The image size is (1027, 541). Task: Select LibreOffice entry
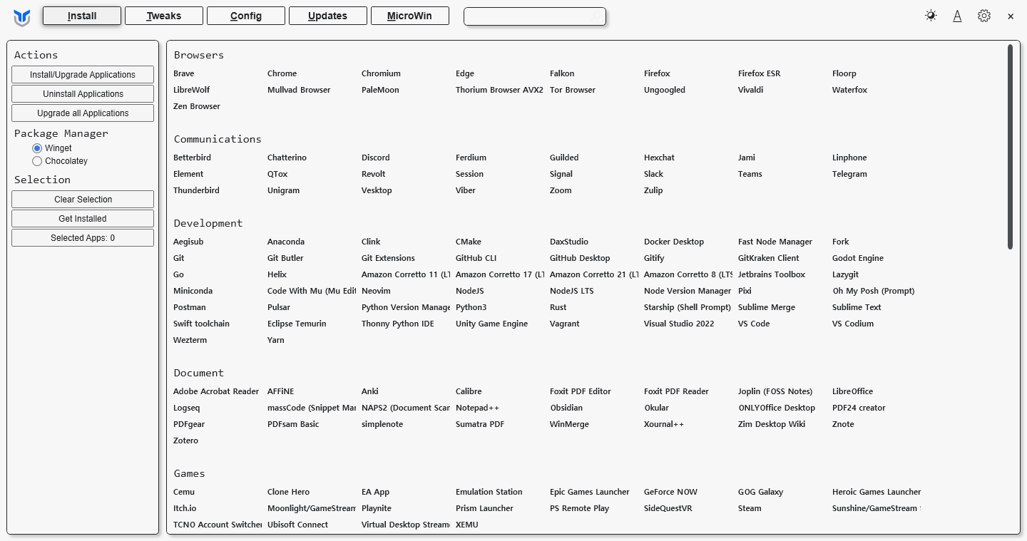click(852, 391)
